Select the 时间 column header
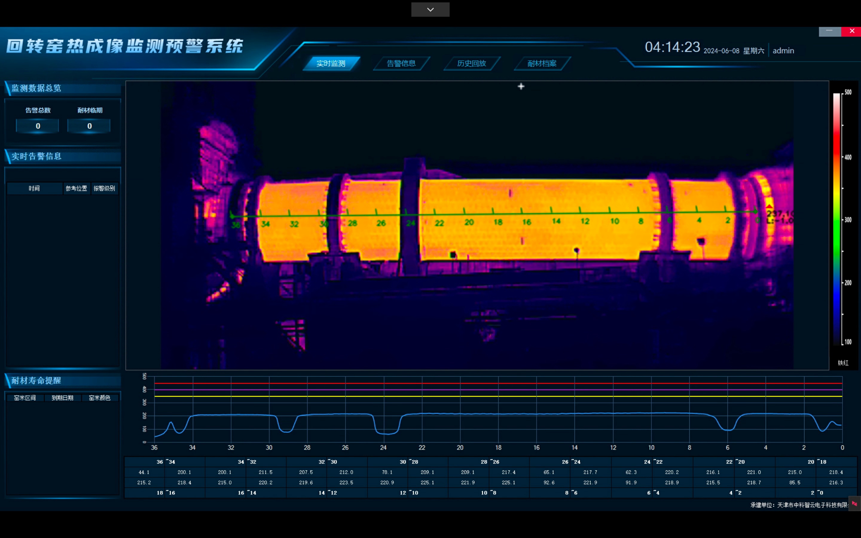This screenshot has width=861, height=538. (x=34, y=188)
